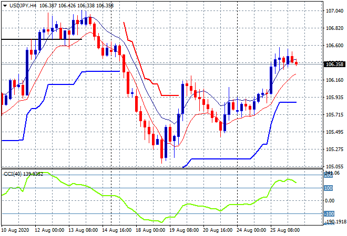This screenshot has width=347, height=236.
Task: Click the 106.600 price axis label
Action: click(x=334, y=45)
